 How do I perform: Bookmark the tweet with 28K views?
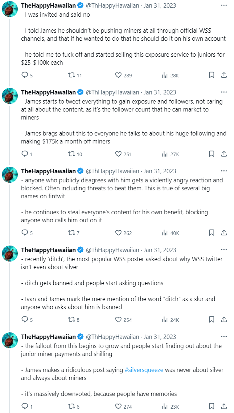(212, 75)
